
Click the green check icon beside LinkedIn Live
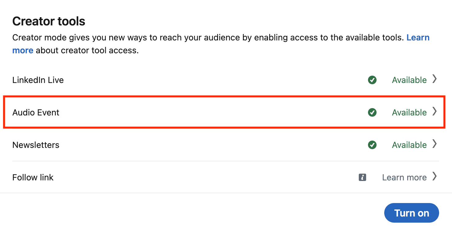(x=372, y=80)
